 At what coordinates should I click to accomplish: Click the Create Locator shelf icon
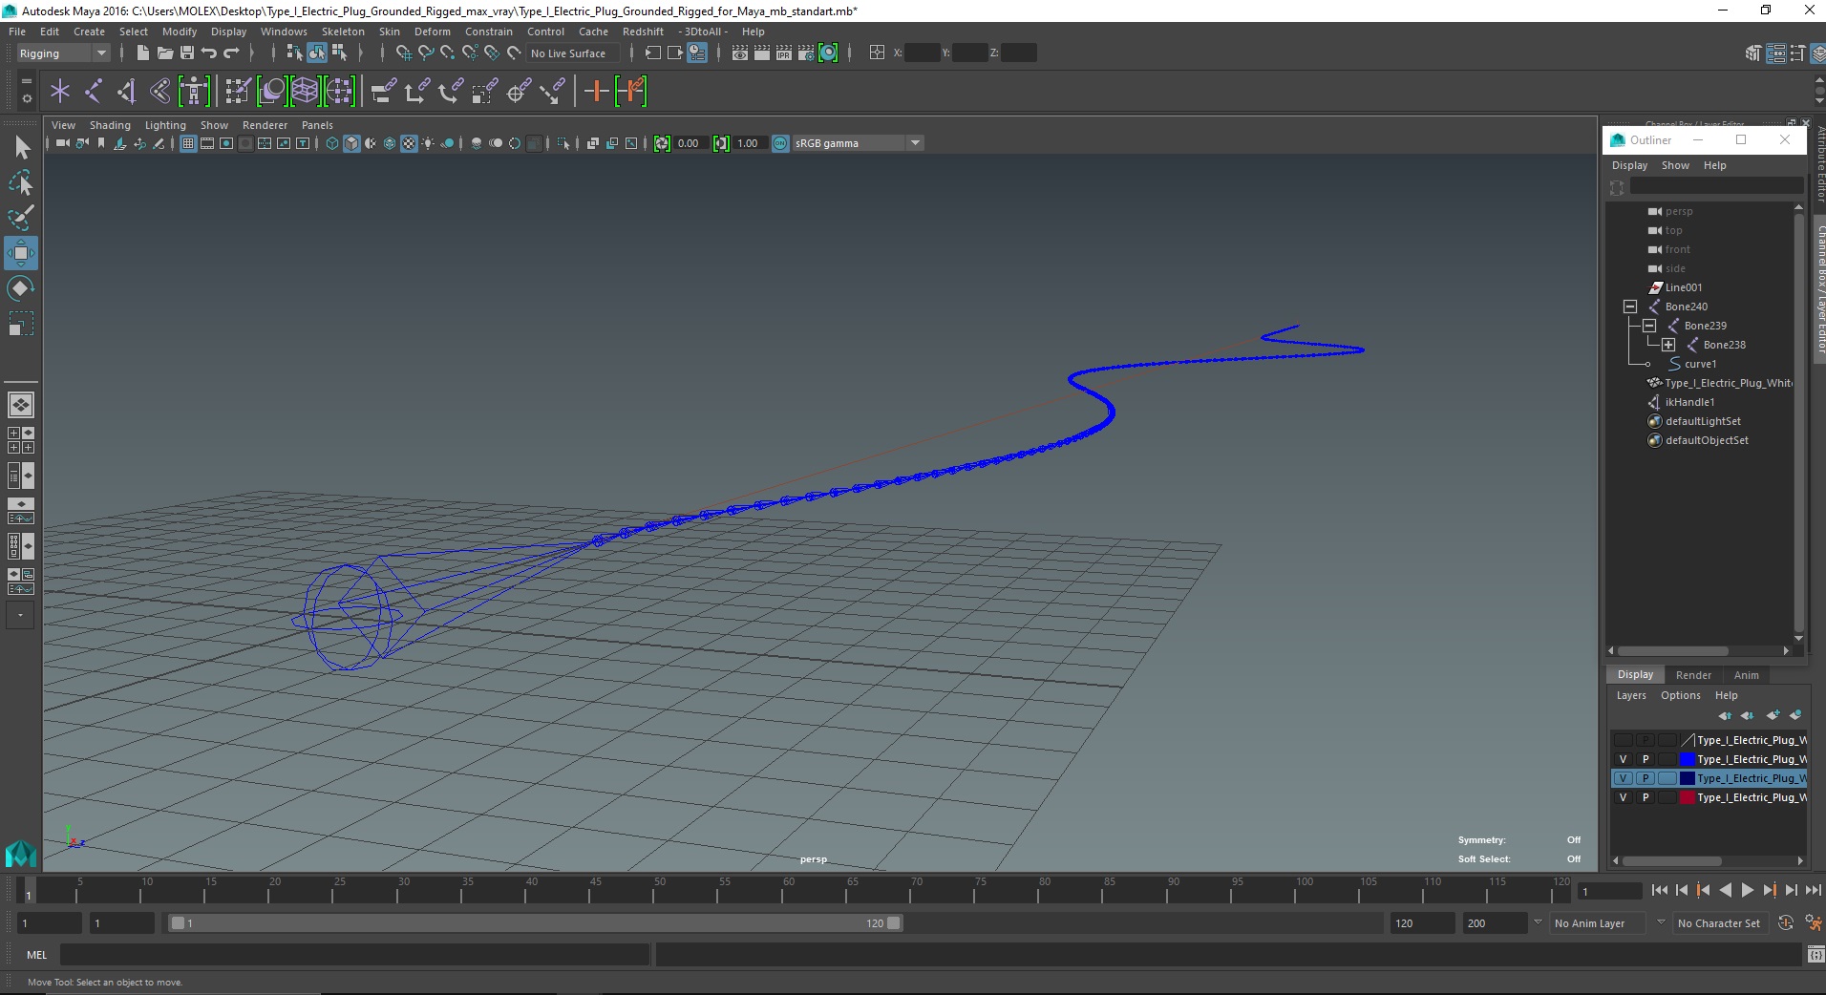pyautogui.click(x=60, y=92)
